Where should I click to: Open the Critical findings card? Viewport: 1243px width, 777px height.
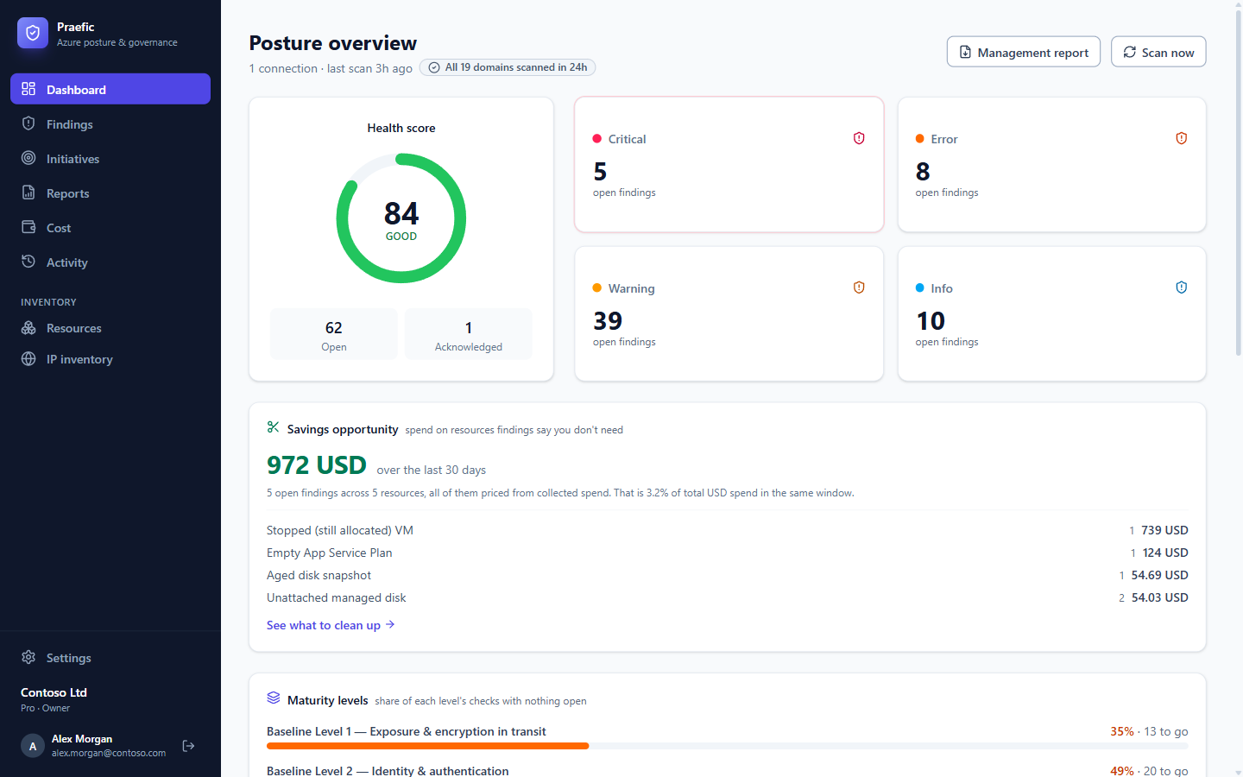(729, 164)
